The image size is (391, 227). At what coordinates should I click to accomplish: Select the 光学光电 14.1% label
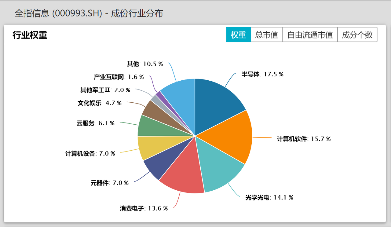pos(269,198)
